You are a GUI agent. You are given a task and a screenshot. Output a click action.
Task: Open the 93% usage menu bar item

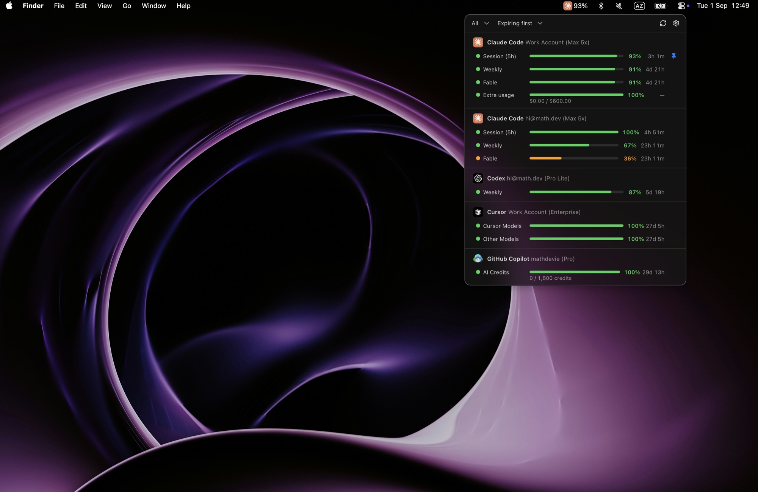click(x=575, y=6)
